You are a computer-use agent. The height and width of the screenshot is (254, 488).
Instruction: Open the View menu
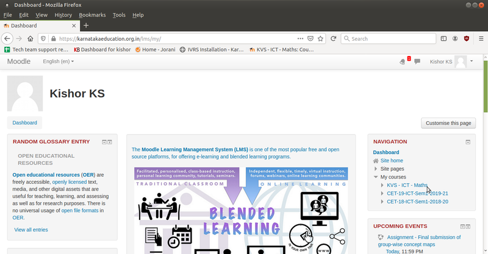point(41,15)
